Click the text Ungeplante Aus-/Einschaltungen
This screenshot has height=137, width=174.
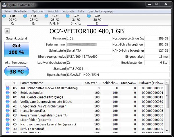(x=43, y=106)
